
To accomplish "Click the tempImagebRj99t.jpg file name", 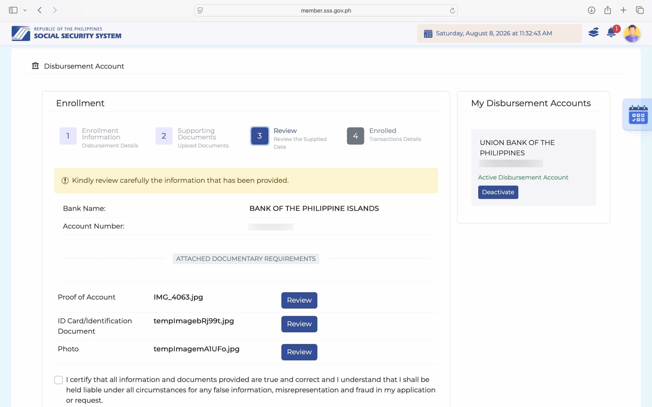I will point(194,321).
